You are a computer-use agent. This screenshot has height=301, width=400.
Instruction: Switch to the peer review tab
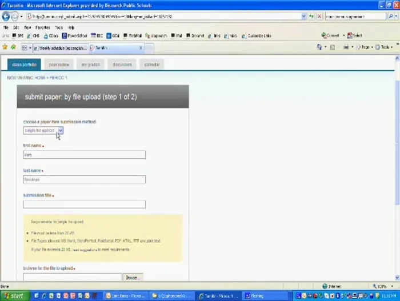[x=58, y=65]
